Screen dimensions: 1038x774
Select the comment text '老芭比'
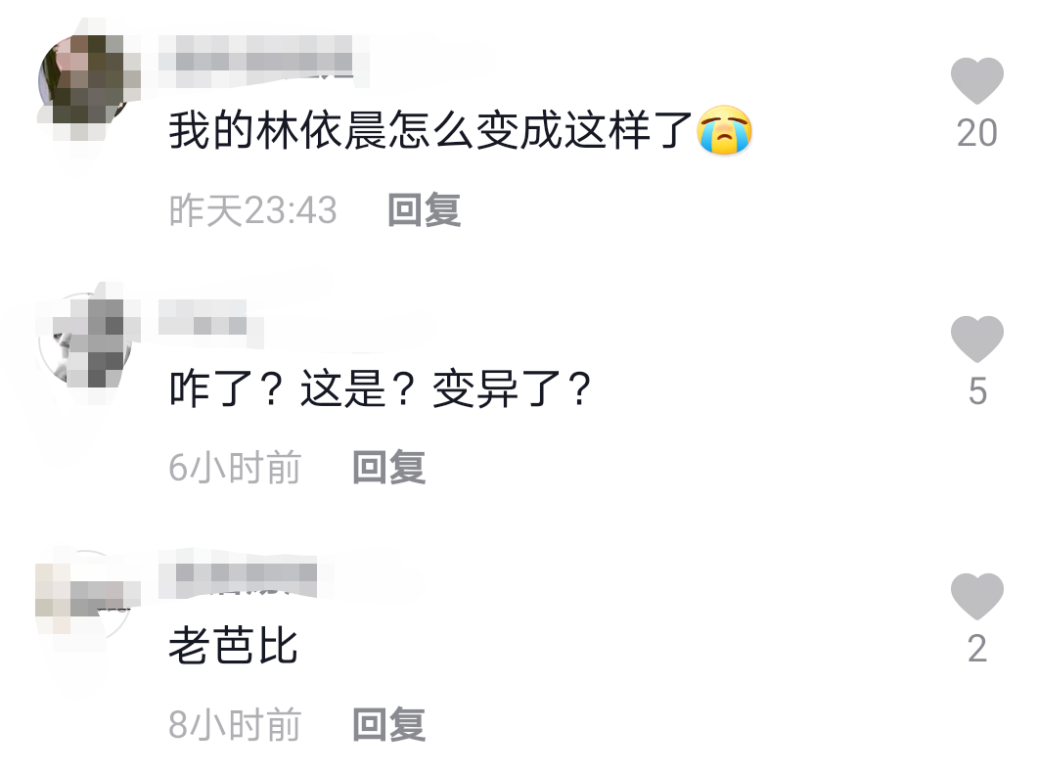tap(233, 646)
